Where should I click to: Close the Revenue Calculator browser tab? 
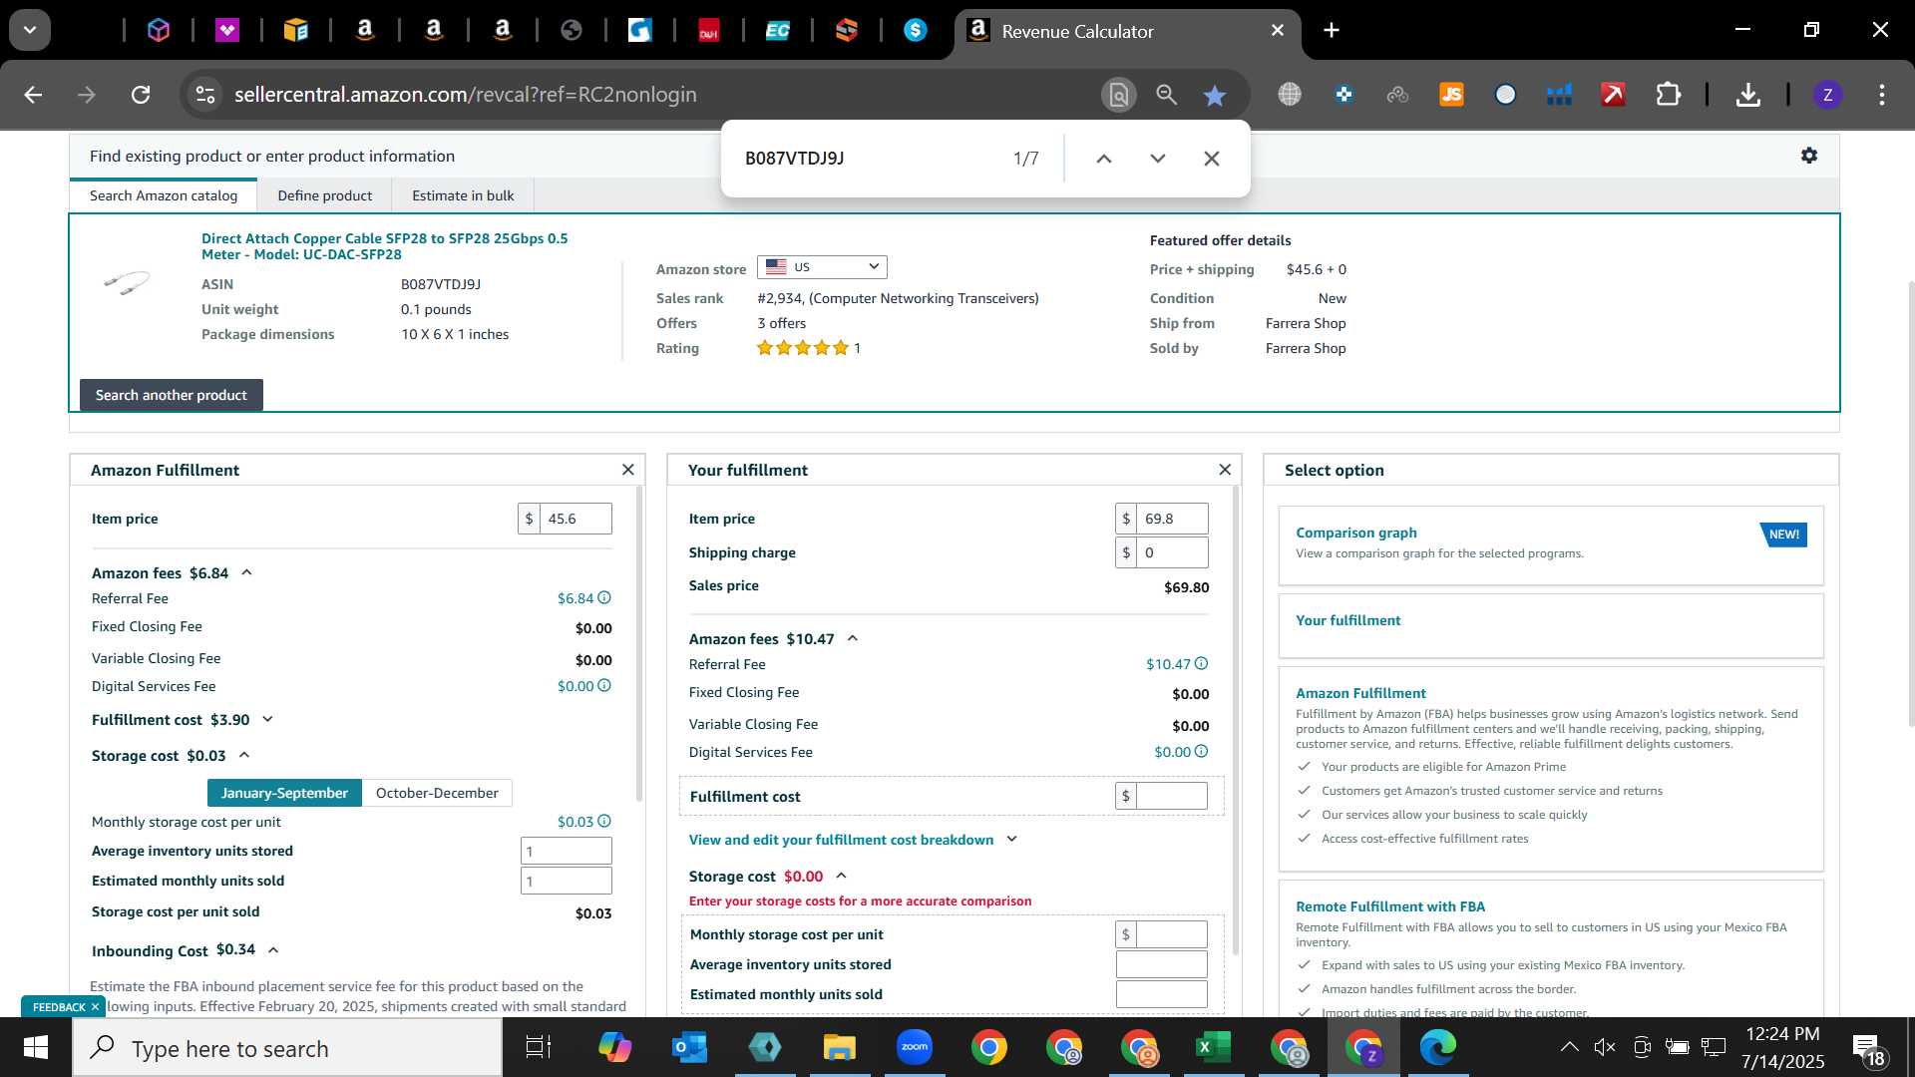coord(1278,31)
